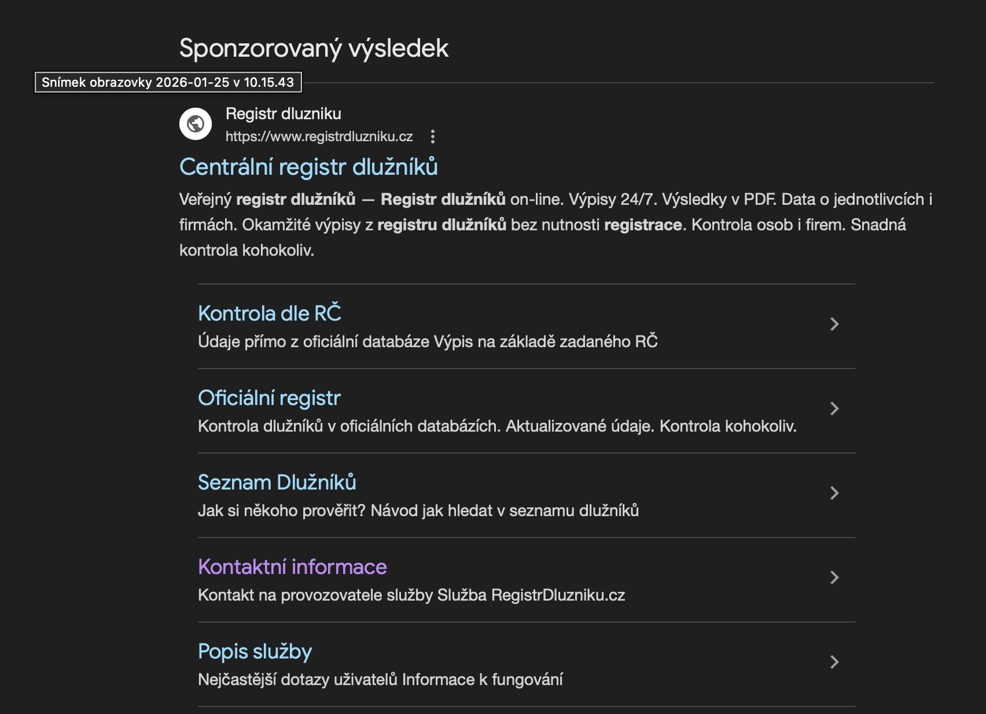Go to the Oficiální registr sitelink
986x714 pixels.
pos(269,398)
